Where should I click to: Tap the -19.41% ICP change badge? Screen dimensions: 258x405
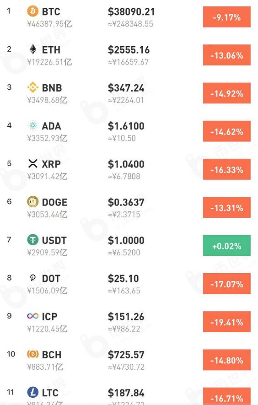[227, 322]
